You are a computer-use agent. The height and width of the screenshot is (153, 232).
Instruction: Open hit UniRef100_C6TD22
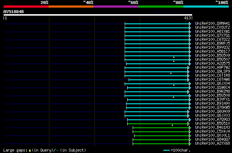coord(212,40)
